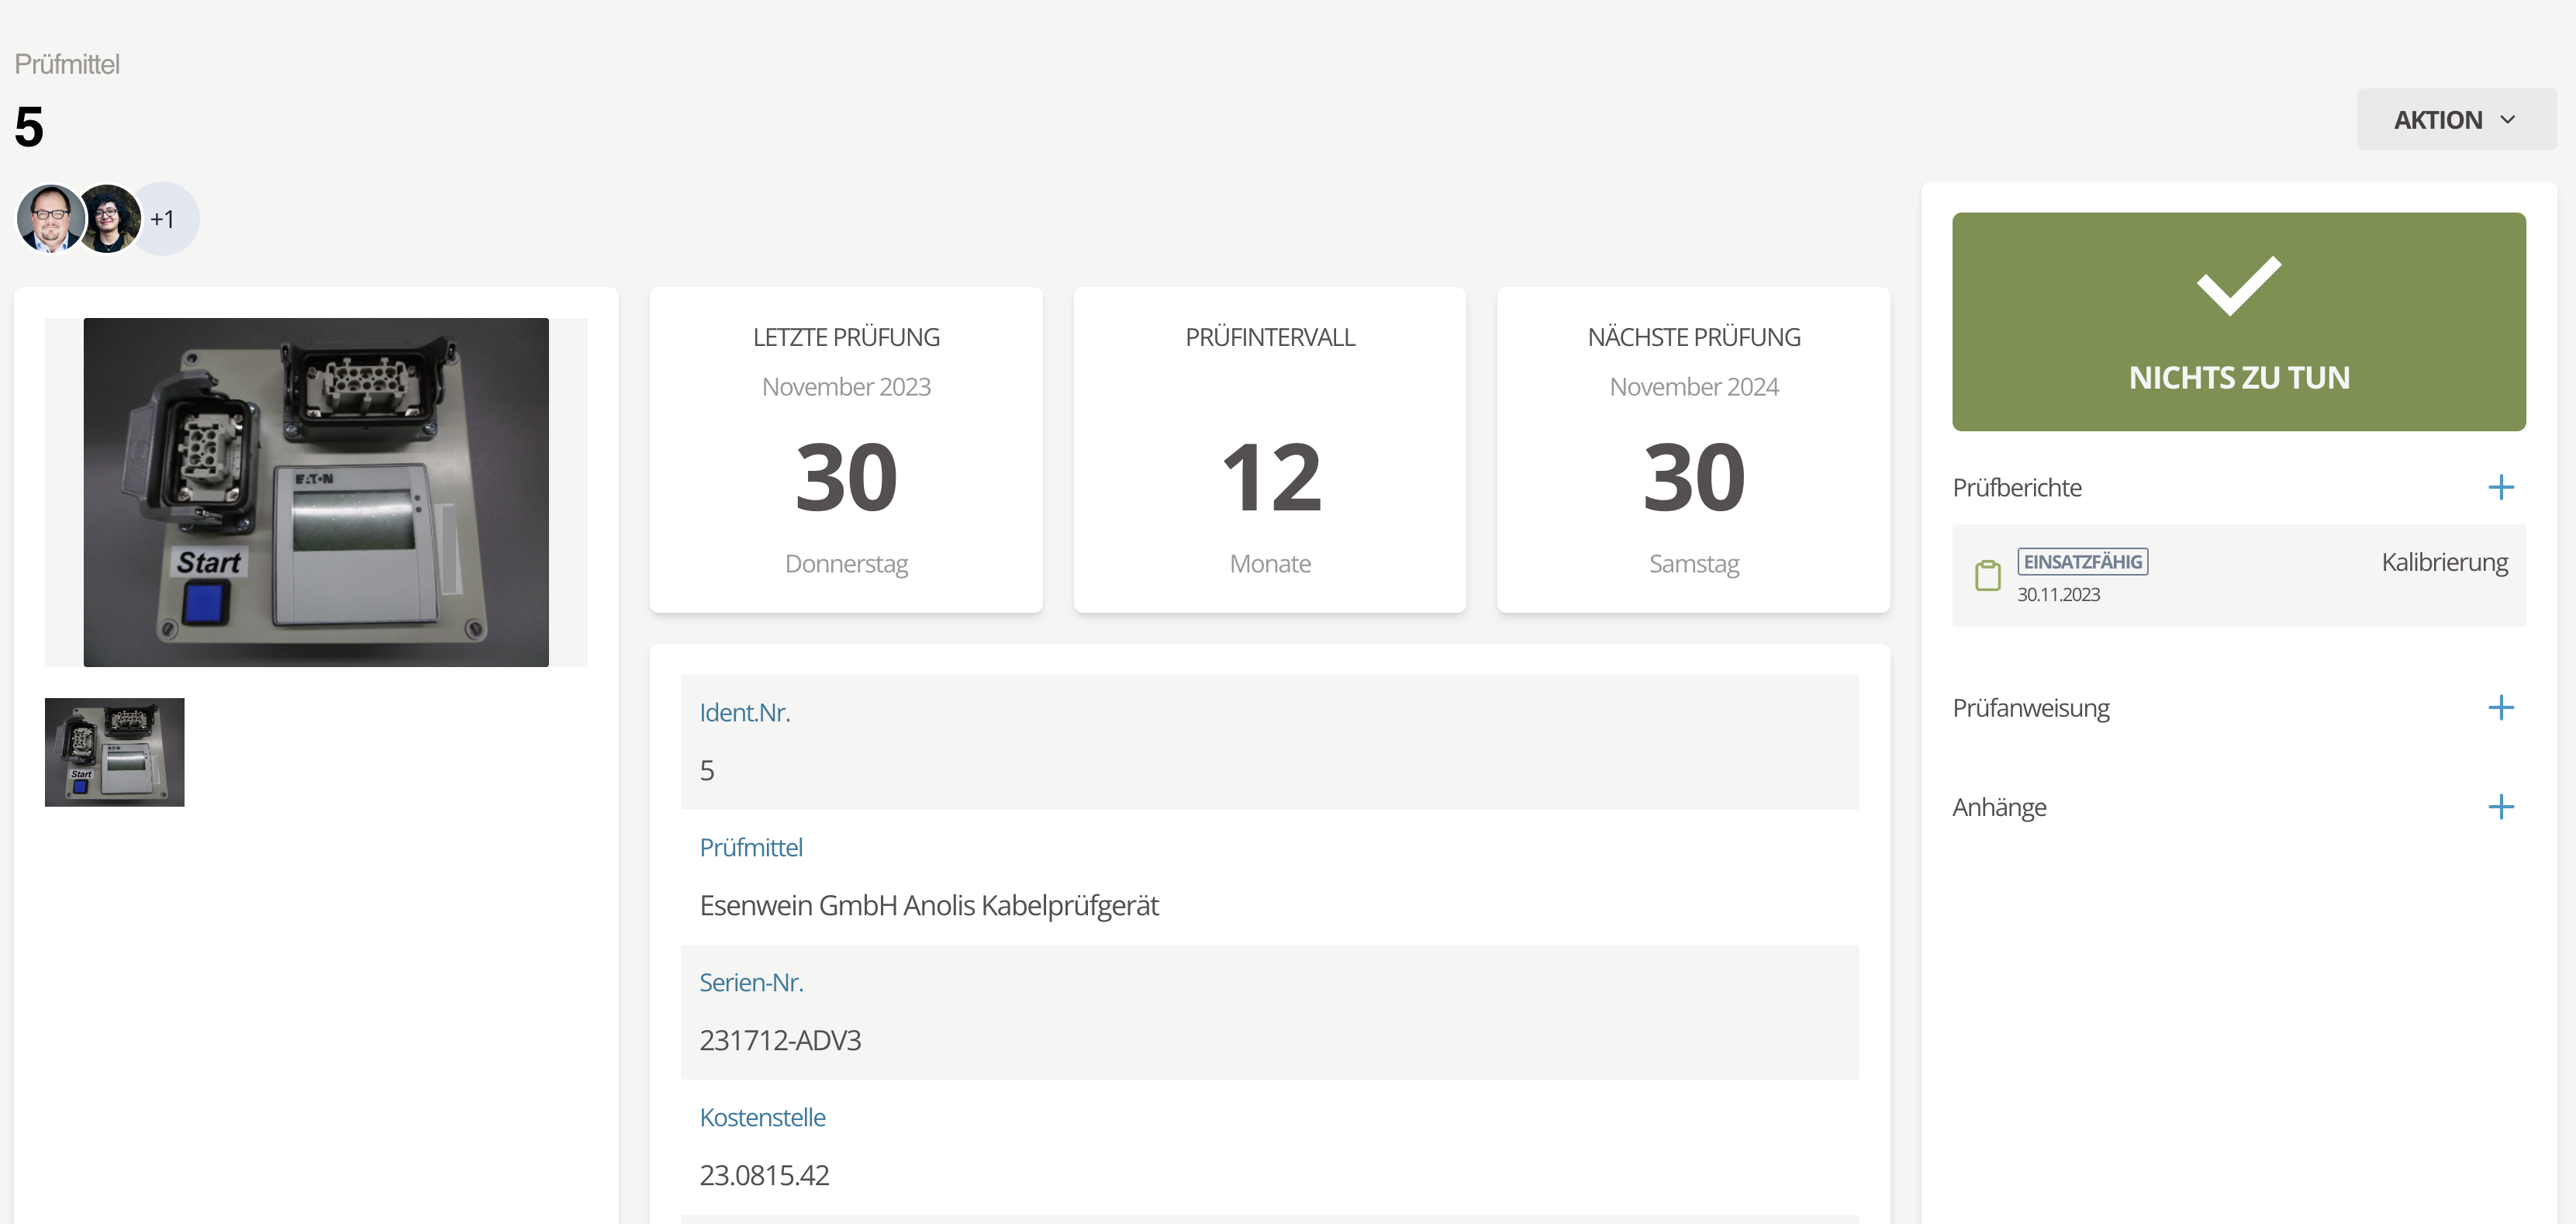Click Donnerstag weekday text
Screen dimensions: 2576x1224
[846, 564]
